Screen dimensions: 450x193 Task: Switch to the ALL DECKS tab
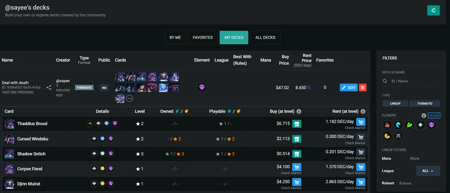point(265,38)
